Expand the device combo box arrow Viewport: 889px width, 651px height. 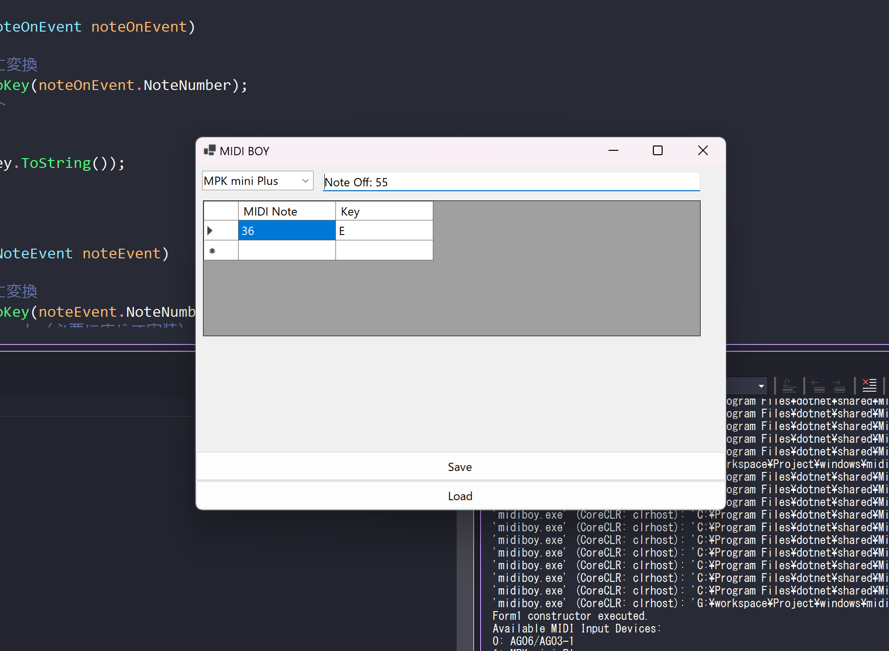[x=305, y=181]
